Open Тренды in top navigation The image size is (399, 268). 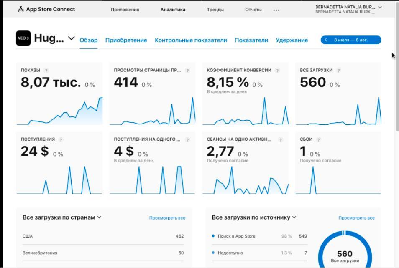click(215, 10)
